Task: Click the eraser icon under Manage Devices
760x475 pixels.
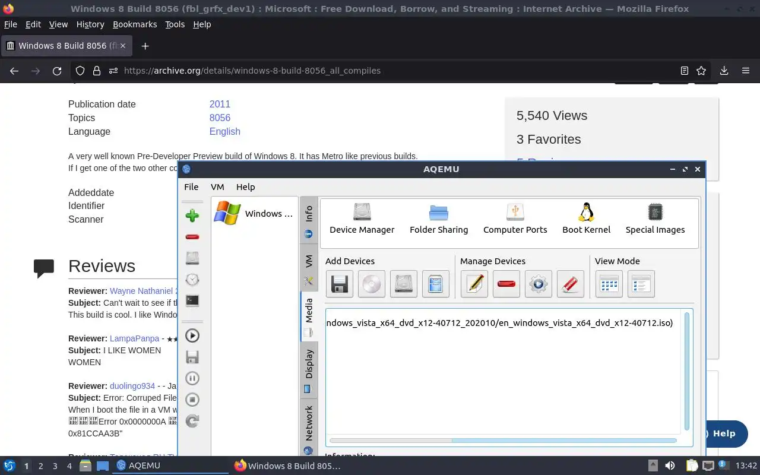Action: [x=571, y=284]
